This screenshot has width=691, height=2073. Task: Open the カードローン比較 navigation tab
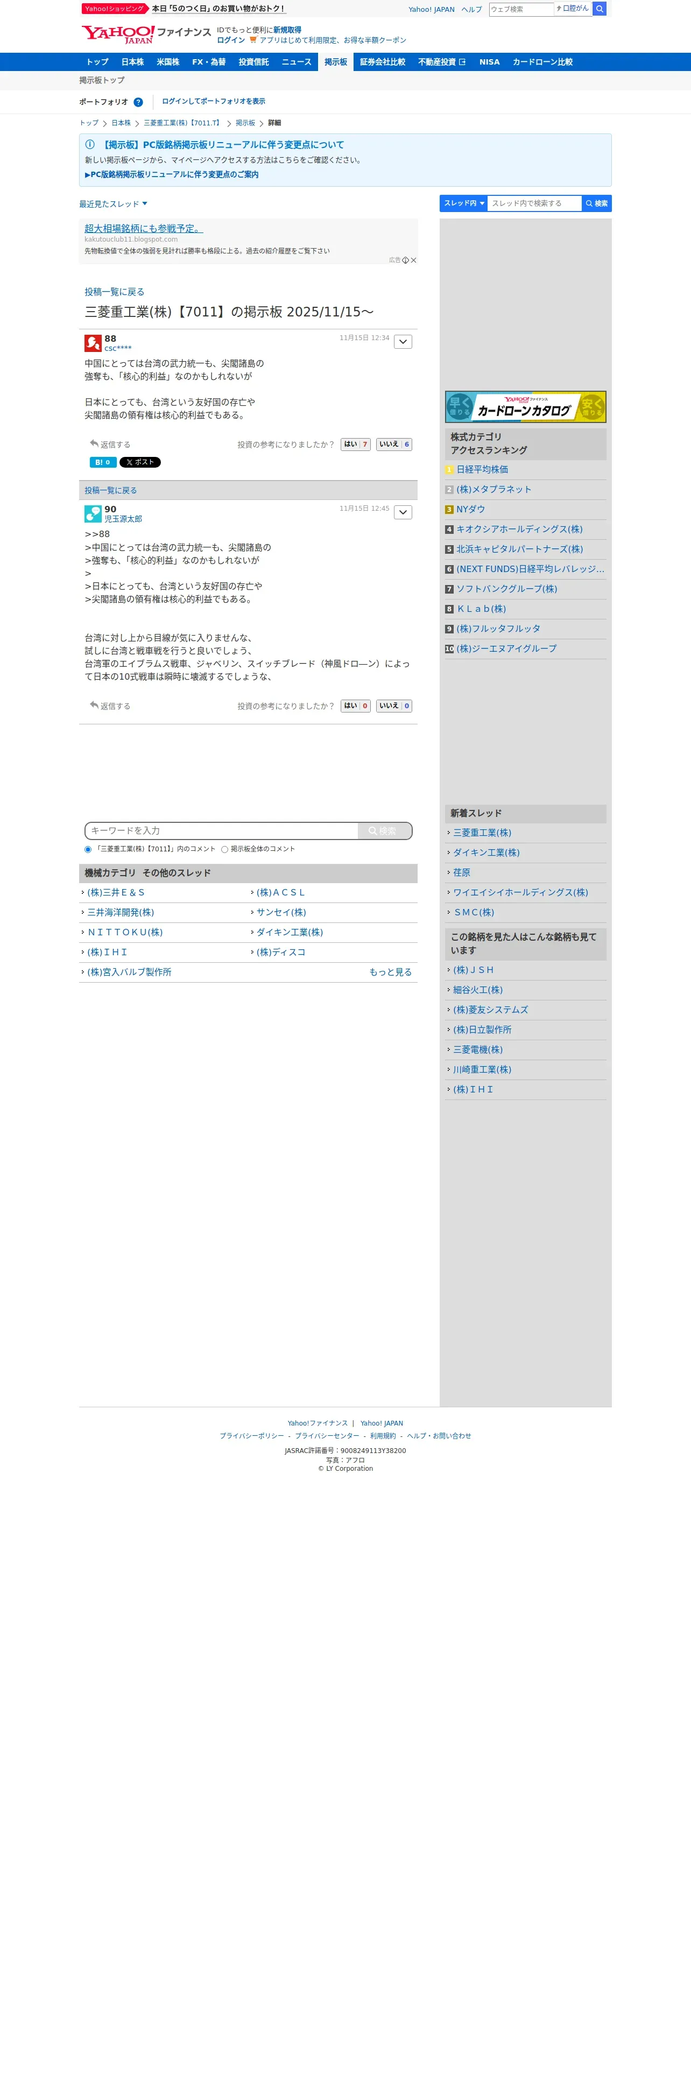click(543, 62)
